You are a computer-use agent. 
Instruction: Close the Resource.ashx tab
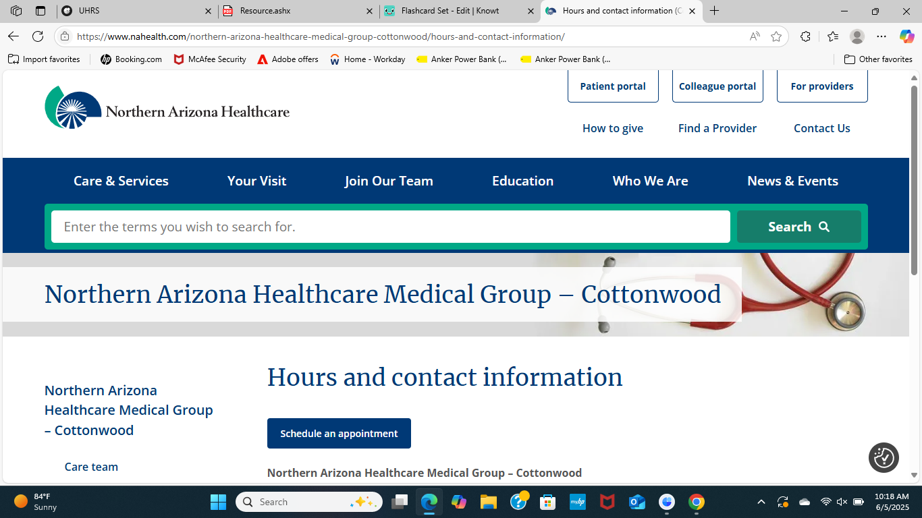click(369, 11)
